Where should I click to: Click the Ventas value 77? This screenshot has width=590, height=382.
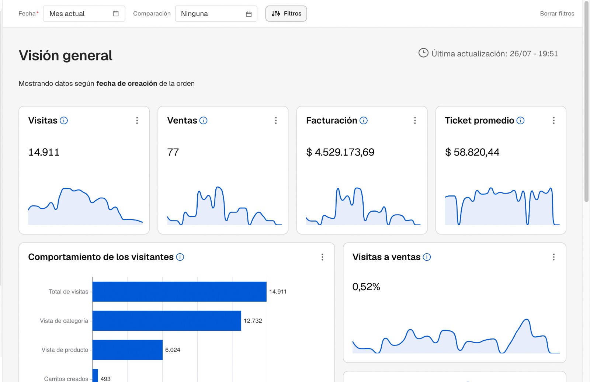pyautogui.click(x=173, y=152)
